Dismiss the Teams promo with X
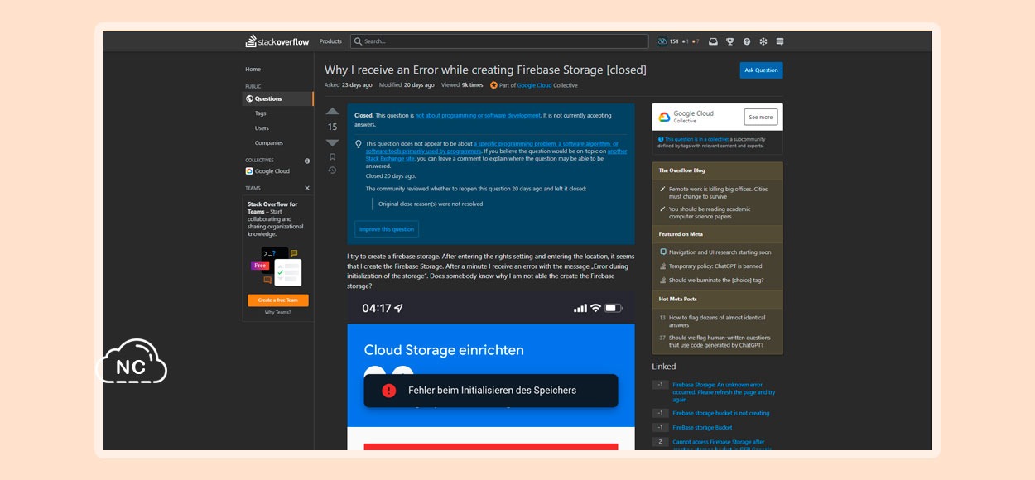Image resolution: width=1035 pixels, height=480 pixels. coord(307,188)
